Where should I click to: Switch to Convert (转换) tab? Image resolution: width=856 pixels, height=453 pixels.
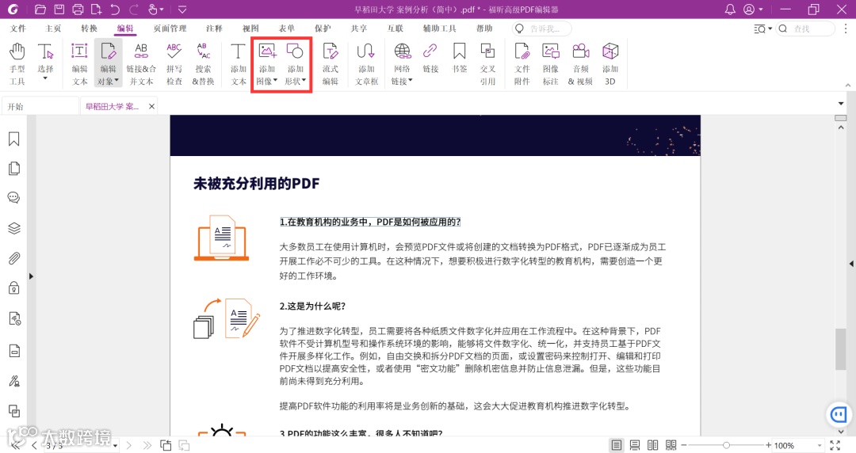coord(89,29)
